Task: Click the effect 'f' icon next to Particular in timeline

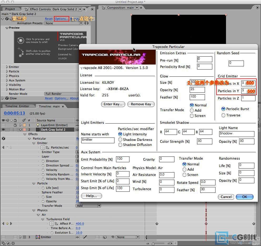Action: click(x=3, y=139)
